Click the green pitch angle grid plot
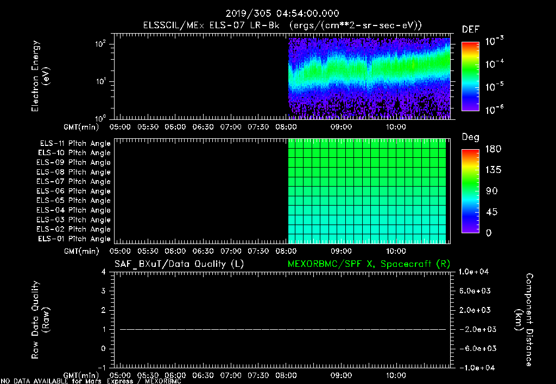The width and height of the screenshot is (556, 384). click(x=367, y=191)
